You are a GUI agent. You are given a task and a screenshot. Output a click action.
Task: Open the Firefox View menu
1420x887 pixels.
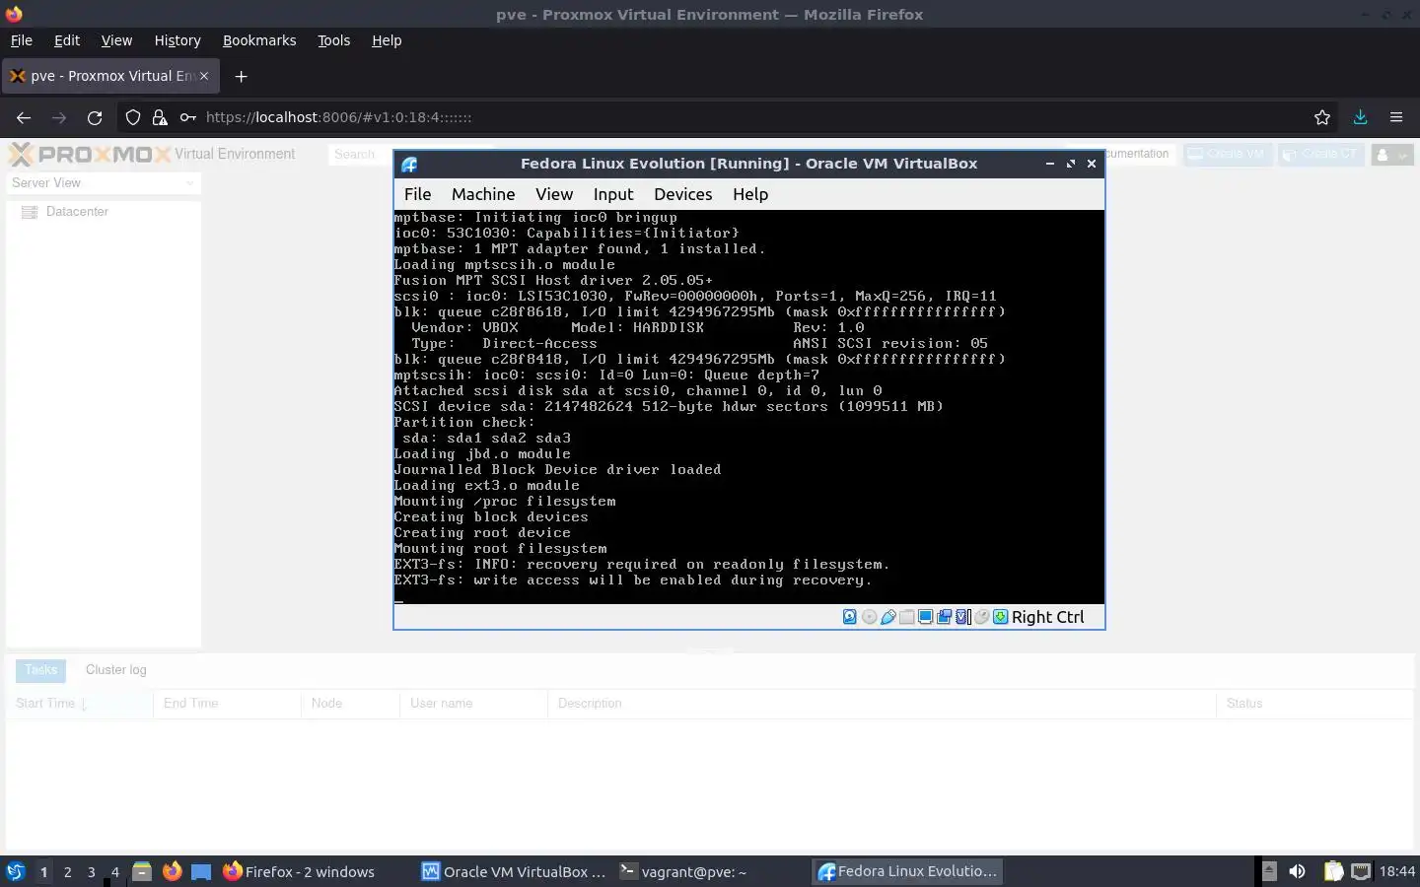pyautogui.click(x=116, y=40)
